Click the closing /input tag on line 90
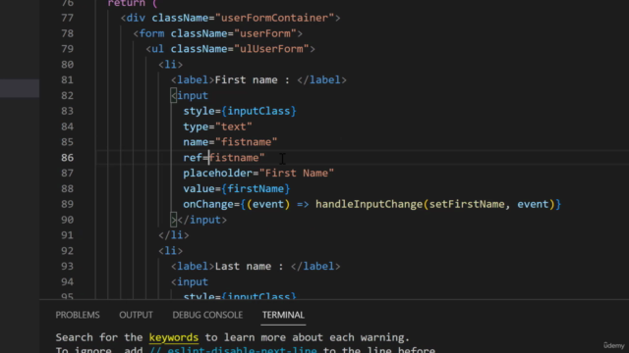 [201, 220]
